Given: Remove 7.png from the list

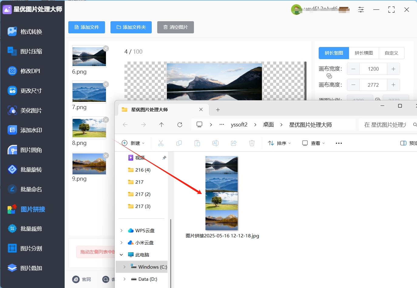Looking at the screenshot, I should pos(106,84).
